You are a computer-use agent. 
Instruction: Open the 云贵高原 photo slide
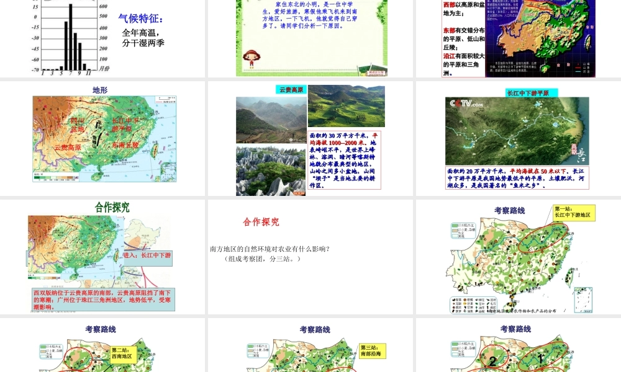pyautogui.click(x=310, y=138)
